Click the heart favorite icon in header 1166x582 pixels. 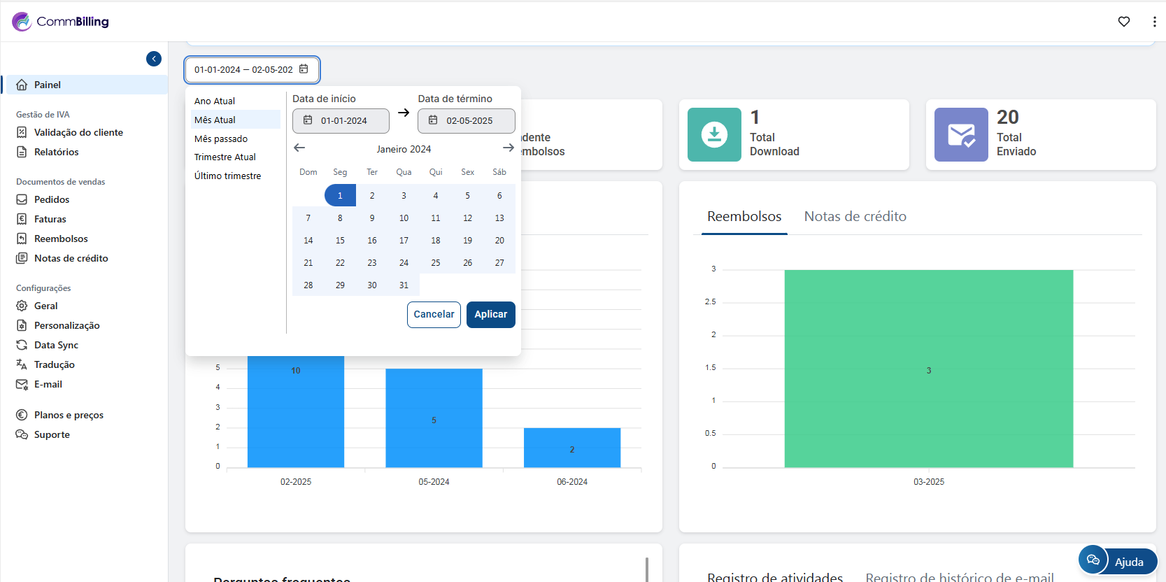1123,22
